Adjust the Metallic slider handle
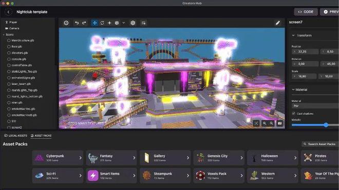 point(326,125)
